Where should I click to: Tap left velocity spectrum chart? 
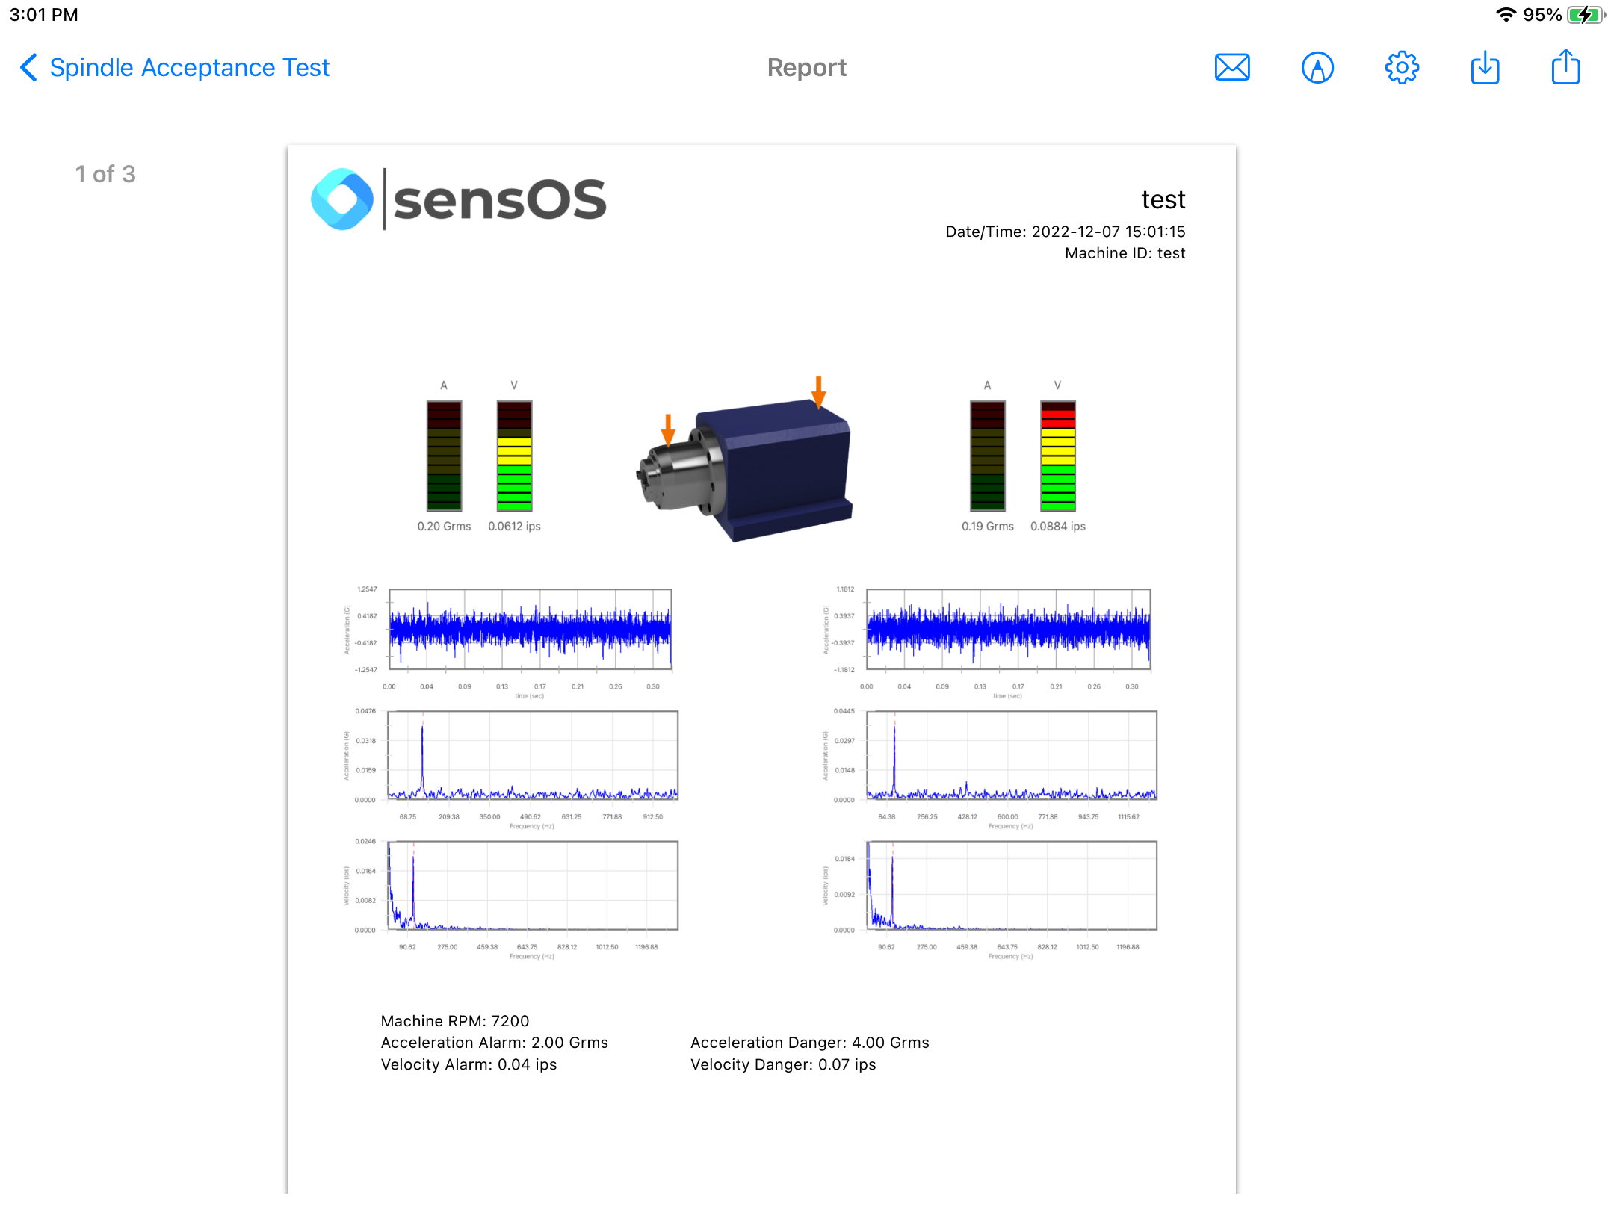tap(533, 885)
